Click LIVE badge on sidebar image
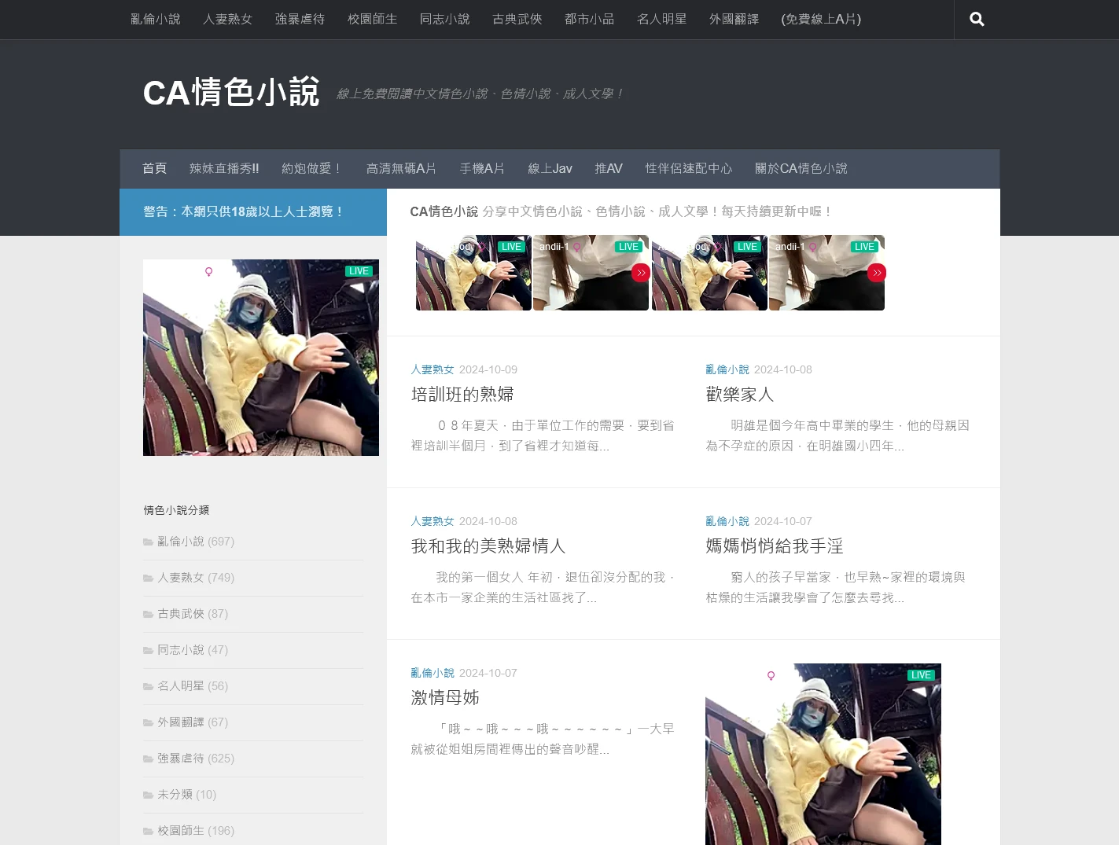The height and width of the screenshot is (845, 1119). point(359,271)
